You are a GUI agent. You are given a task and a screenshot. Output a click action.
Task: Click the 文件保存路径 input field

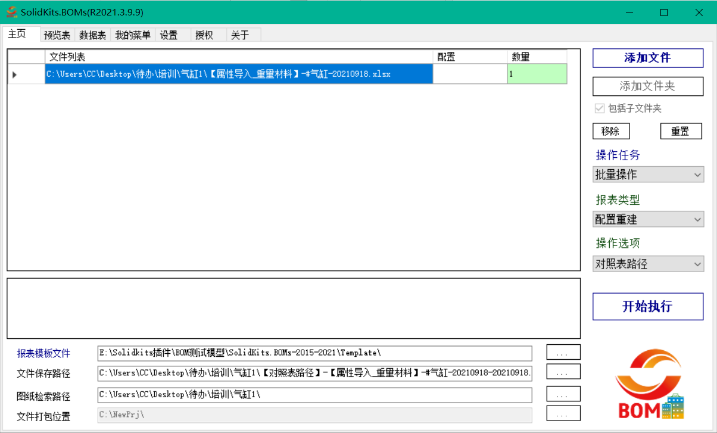coord(314,372)
